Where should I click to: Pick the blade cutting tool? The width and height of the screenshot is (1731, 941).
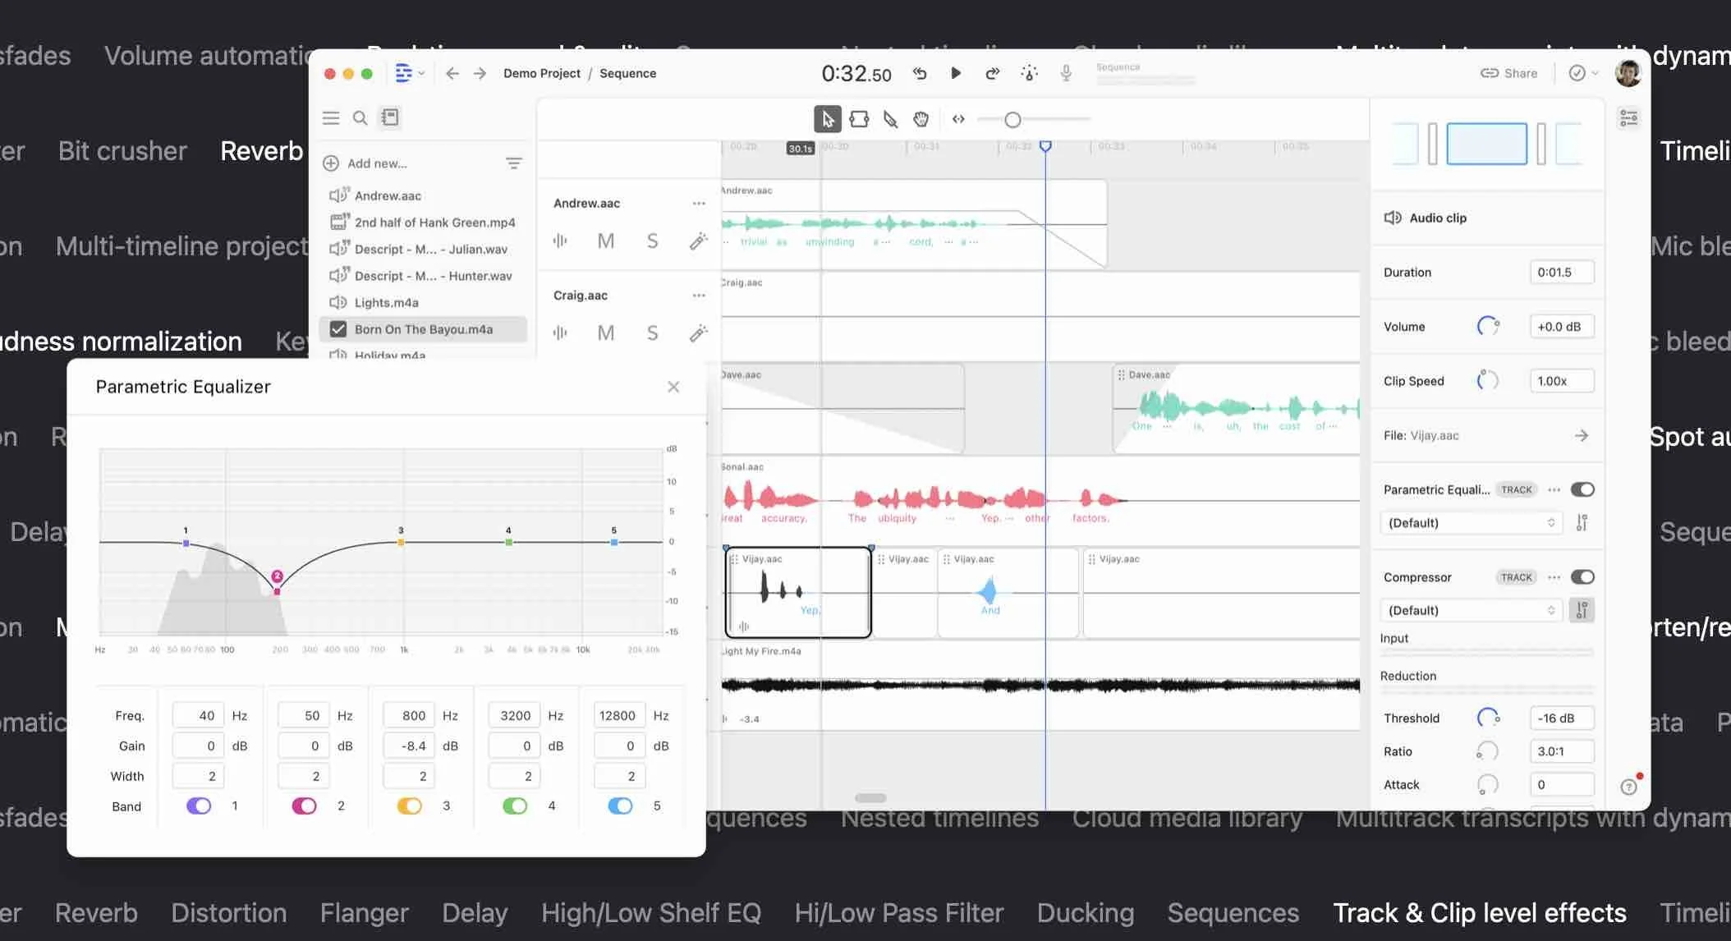(890, 120)
